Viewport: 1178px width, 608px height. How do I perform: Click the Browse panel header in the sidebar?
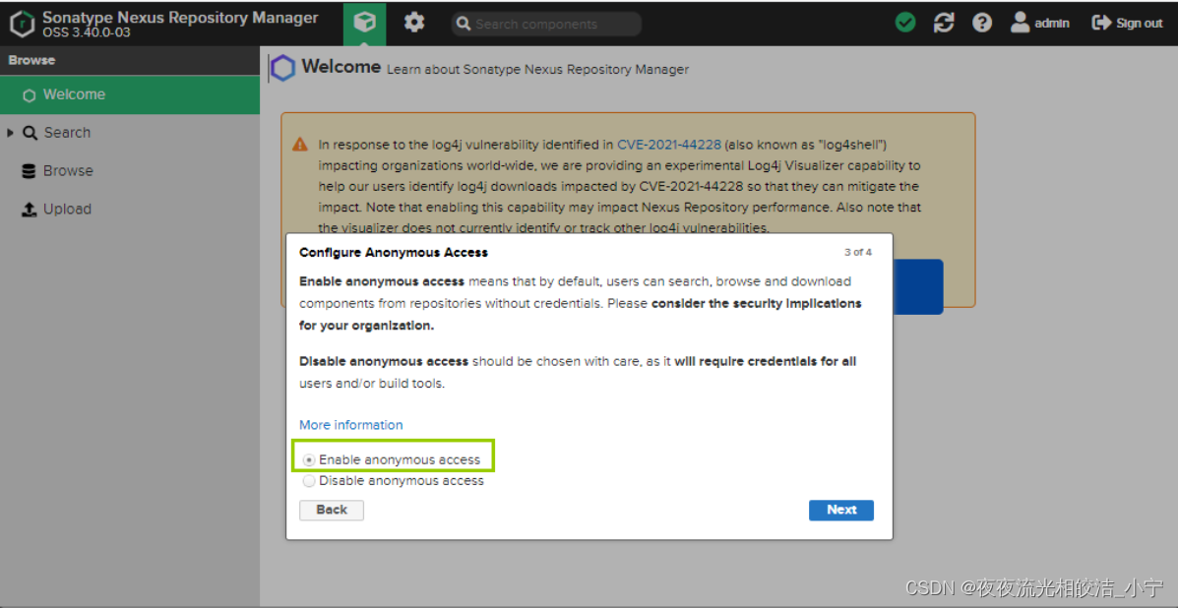coord(130,60)
